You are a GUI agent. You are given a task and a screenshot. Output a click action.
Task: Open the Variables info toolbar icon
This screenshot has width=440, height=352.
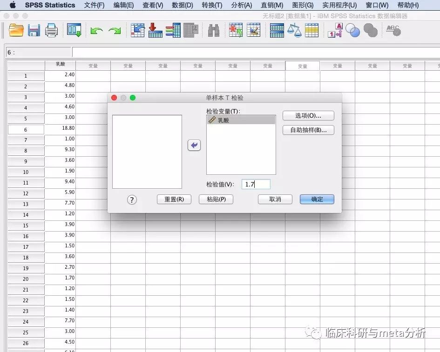pyautogui.click(x=173, y=30)
